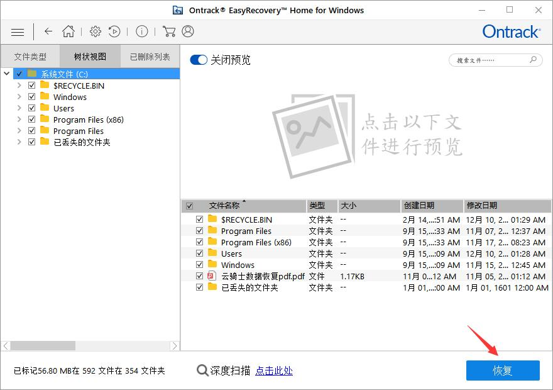Click the 点击此处 deep scan link
Viewport: 553px width, 390px height.
[274, 370]
